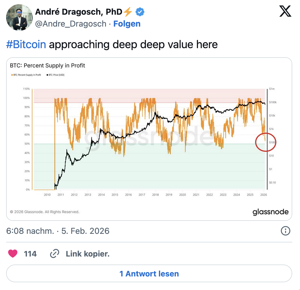Click the #Bitcoin hashtag
Viewport: 300px width, 290px height.
(26, 44)
